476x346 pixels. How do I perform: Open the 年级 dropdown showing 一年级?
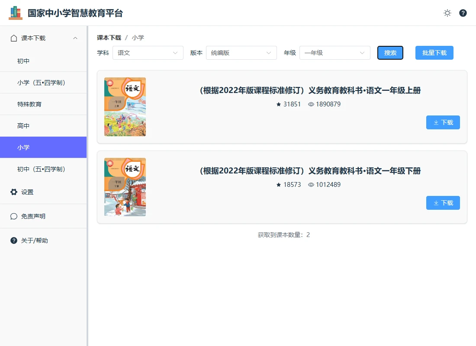click(x=334, y=53)
